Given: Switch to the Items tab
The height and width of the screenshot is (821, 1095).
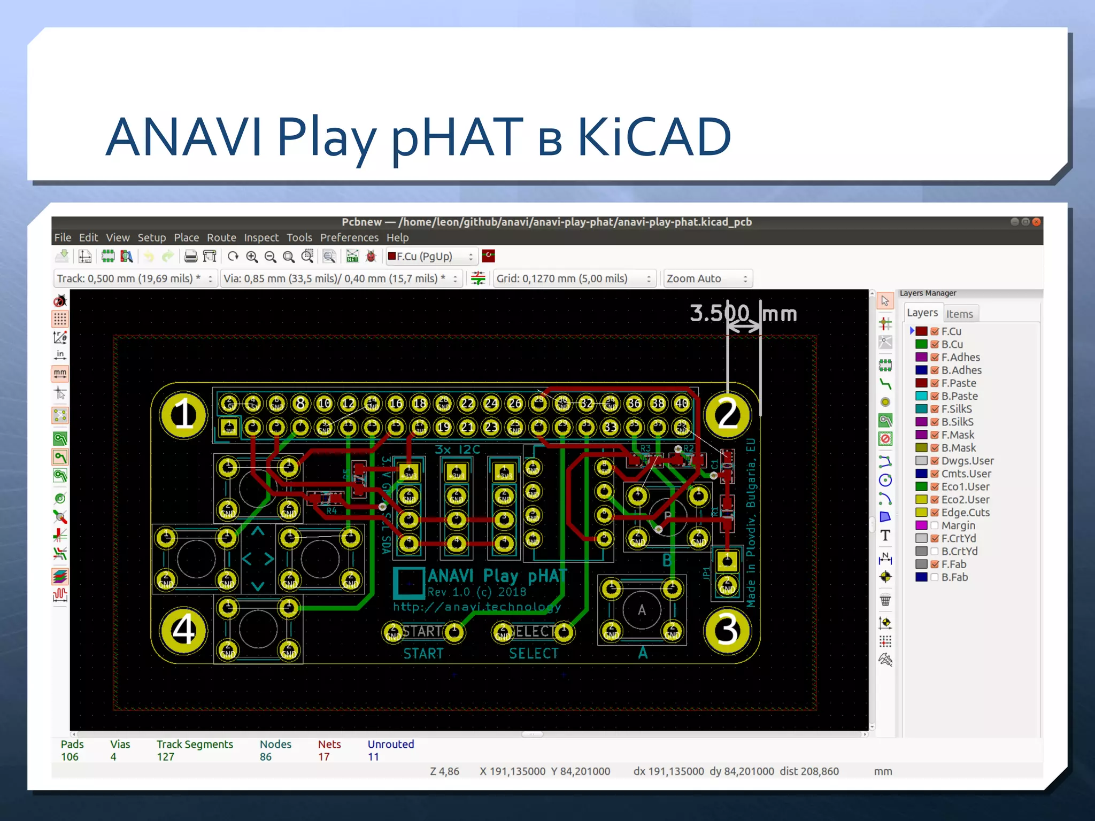Looking at the screenshot, I should (x=960, y=314).
